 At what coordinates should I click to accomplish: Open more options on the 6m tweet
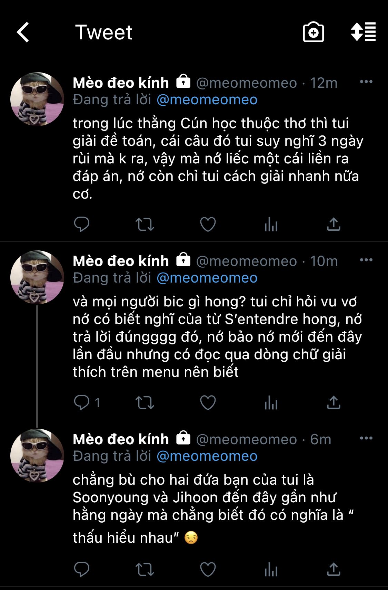pyautogui.click(x=366, y=438)
